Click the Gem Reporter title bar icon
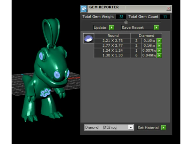The height and width of the screenshot is (144, 192). point(84,9)
